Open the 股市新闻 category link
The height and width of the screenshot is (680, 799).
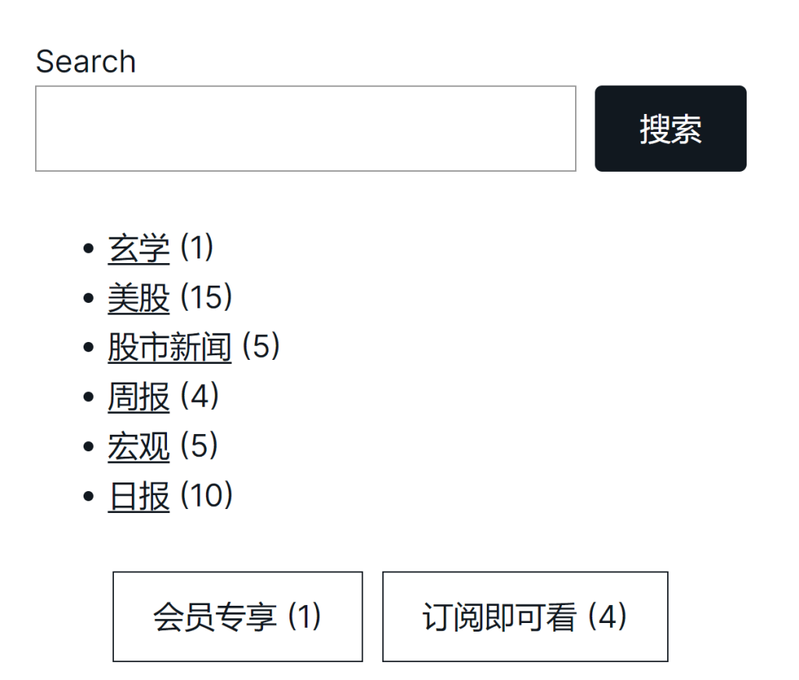(x=169, y=347)
